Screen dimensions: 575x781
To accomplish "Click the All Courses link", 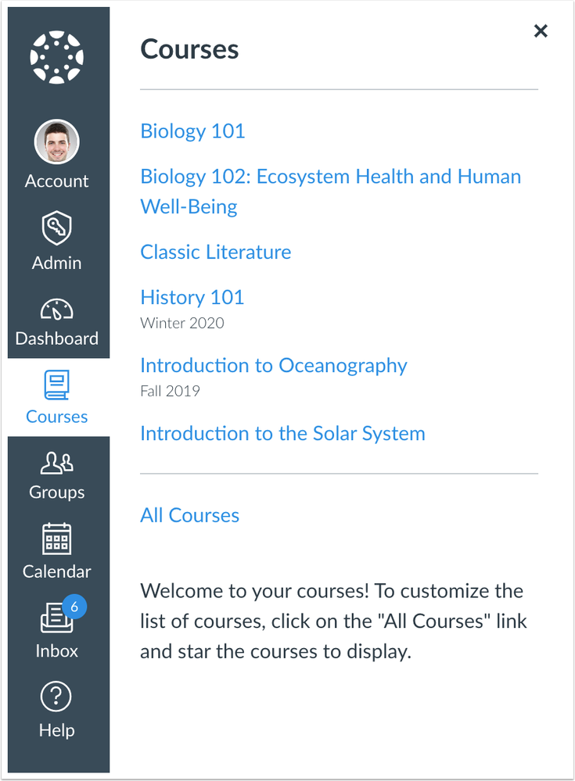I will [189, 516].
